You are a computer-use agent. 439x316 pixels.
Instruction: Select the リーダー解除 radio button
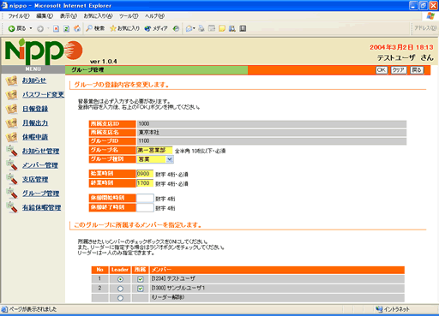(120, 298)
